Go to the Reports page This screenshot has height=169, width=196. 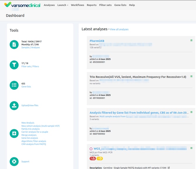(x=92, y=5)
